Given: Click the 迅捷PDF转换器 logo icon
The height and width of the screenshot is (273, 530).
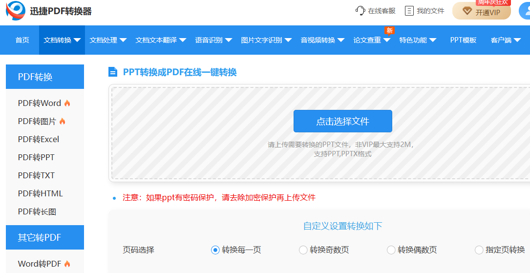Looking at the screenshot, I should 16,11.
